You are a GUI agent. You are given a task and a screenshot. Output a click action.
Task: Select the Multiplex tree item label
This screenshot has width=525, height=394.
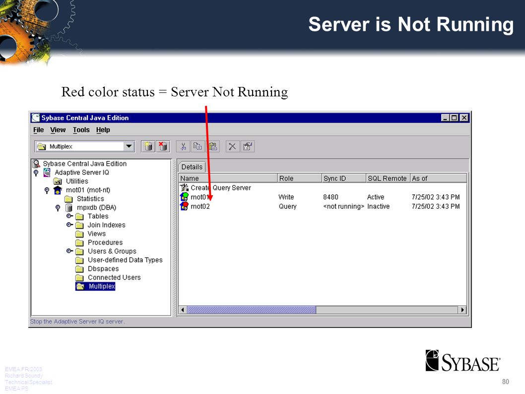click(102, 286)
